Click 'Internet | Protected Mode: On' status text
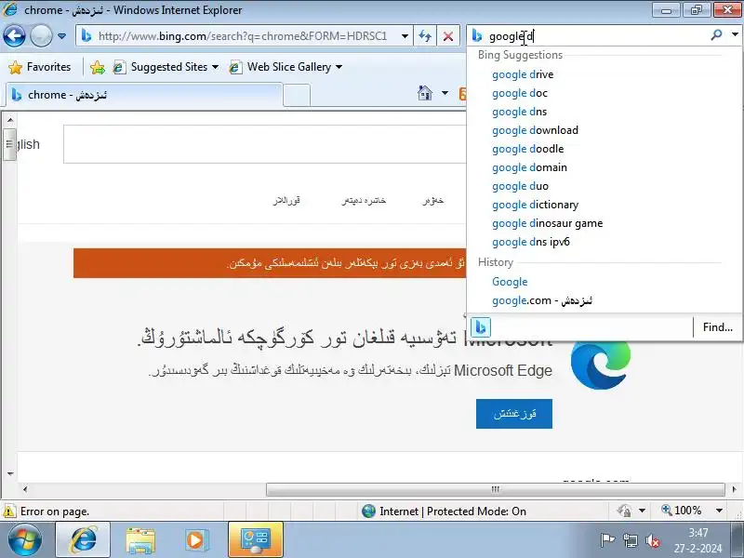The width and height of the screenshot is (744, 558). click(x=453, y=511)
